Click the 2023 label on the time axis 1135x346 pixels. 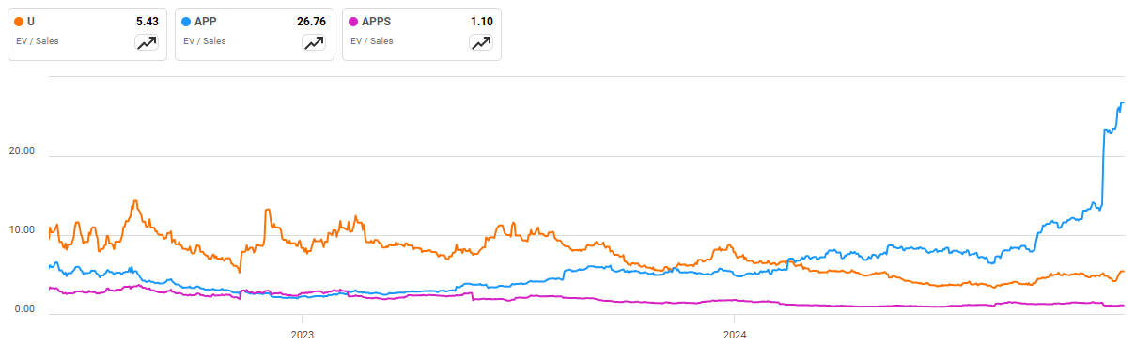[x=302, y=334]
